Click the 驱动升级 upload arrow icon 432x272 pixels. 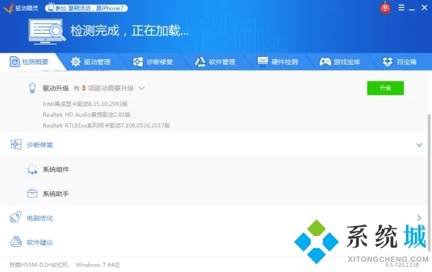click(32, 88)
